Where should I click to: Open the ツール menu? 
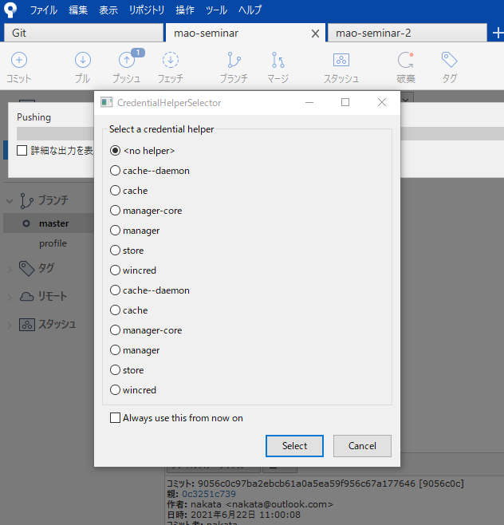[x=216, y=10]
